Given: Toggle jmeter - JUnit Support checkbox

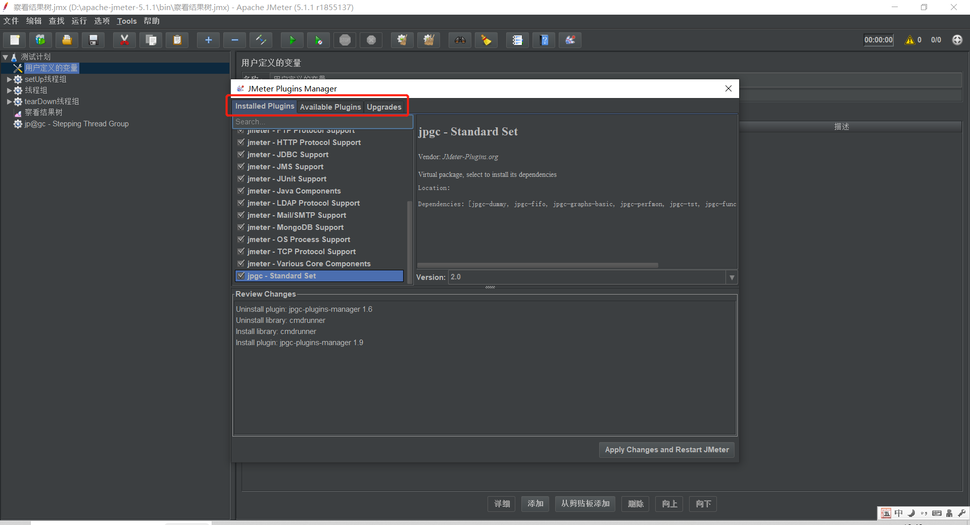Looking at the screenshot, I should click(241, 179).
